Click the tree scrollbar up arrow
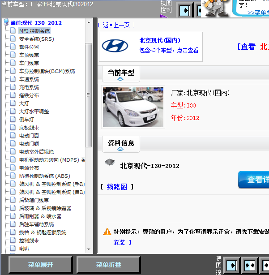 pos(89,22)
